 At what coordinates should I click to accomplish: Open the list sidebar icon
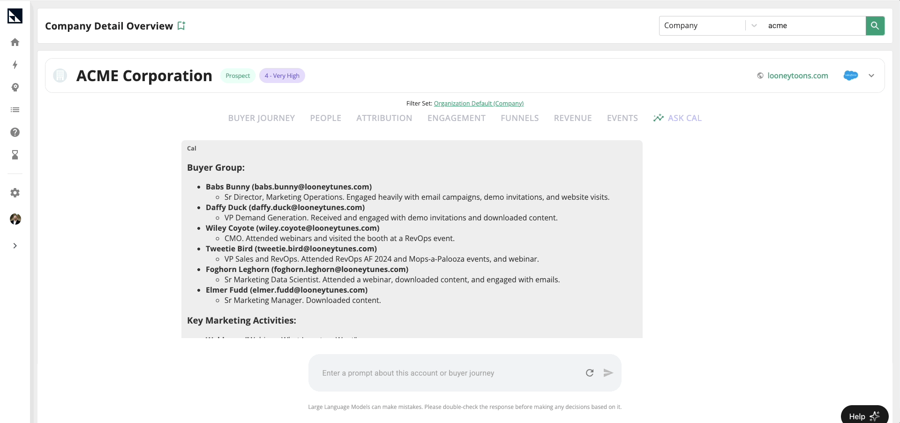click(x=15, y=110)
